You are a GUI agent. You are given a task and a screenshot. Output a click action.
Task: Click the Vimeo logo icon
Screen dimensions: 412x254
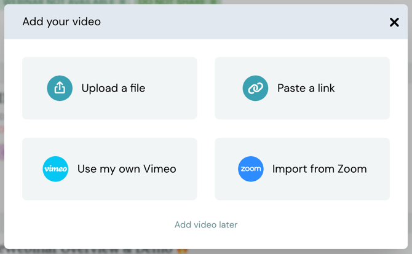pyautogui.click(x=55, y=169)
